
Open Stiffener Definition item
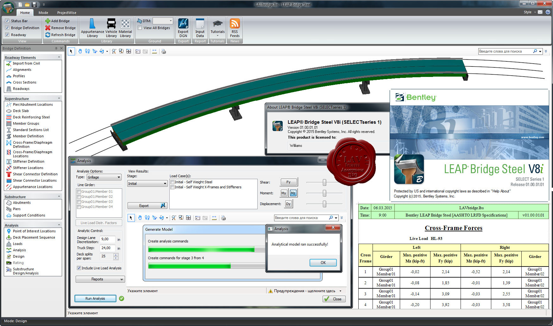(25, 161)
